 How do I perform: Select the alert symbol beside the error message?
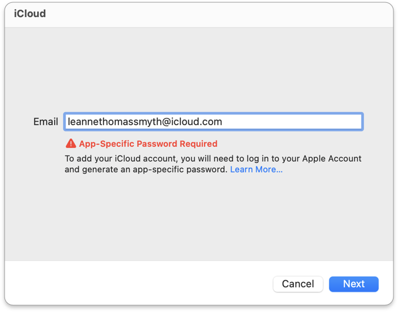(71, 143)
